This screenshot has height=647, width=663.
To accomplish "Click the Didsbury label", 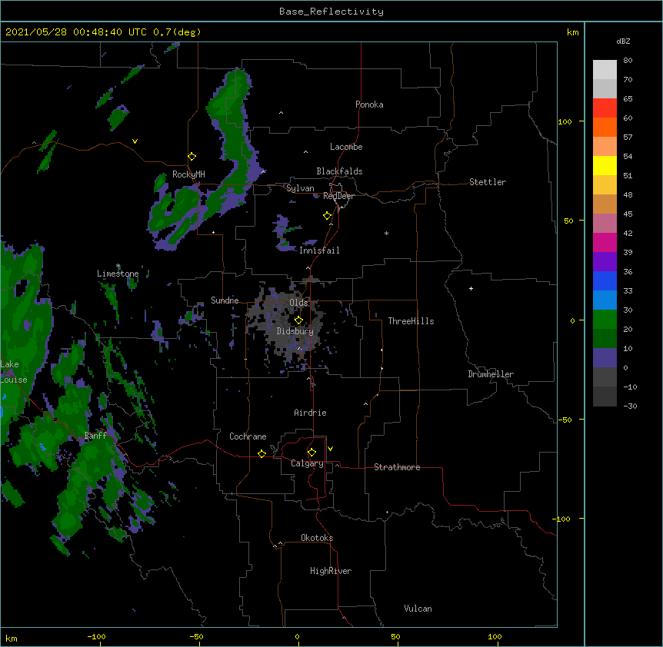I will click(295, 331).
